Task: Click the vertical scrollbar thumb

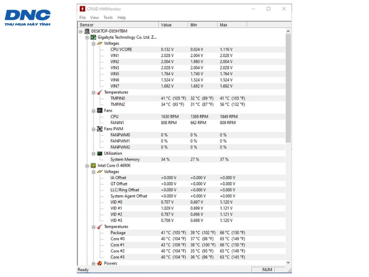Action: click(288, 88)
